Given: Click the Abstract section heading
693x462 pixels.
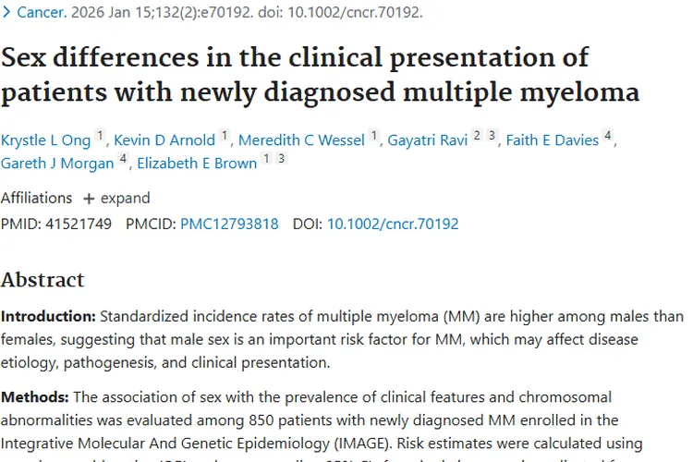Looking at the screenshot, I should click(43, 279).
